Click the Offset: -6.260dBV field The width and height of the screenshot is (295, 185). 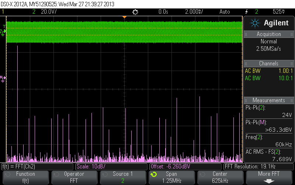185,167
